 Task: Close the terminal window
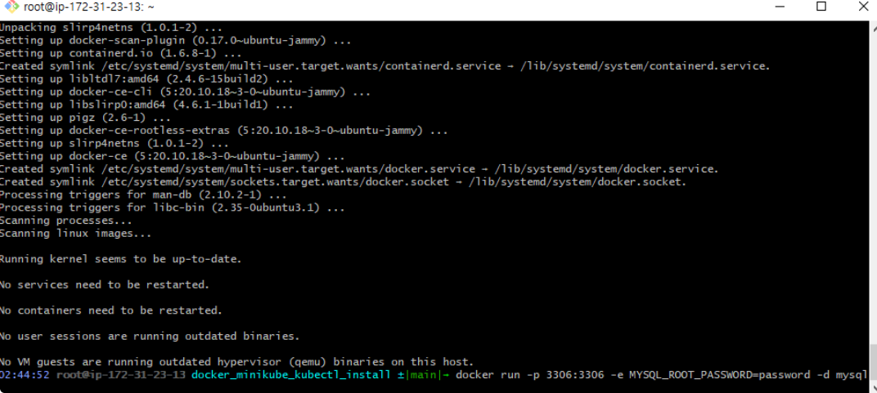tap(863, 7)
